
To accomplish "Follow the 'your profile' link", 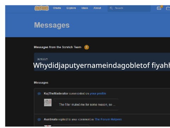I will [x=98, y=94].
